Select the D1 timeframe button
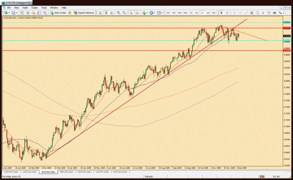 (203, 13)
